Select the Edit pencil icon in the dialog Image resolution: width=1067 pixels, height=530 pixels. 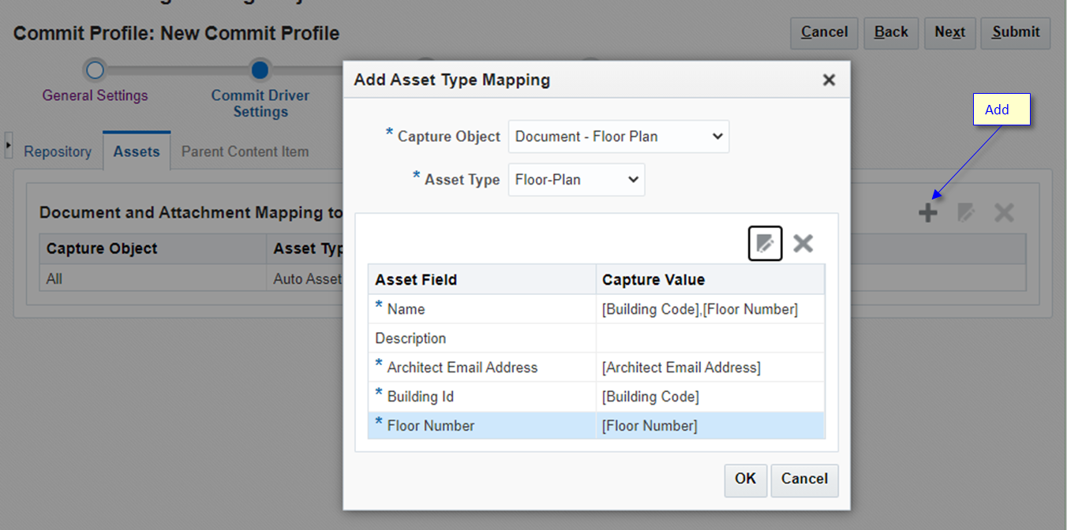click(x=764, y=244)
